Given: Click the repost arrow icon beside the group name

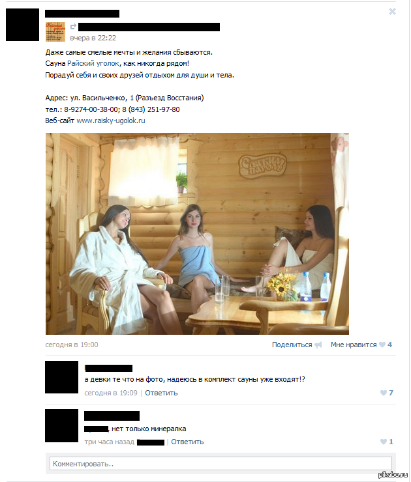Looking at the screenshot, I should coord(73,27).
